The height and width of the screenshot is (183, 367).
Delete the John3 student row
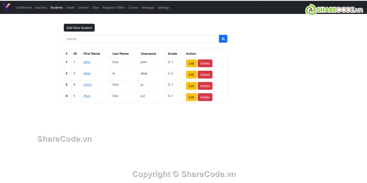[205, 86]
